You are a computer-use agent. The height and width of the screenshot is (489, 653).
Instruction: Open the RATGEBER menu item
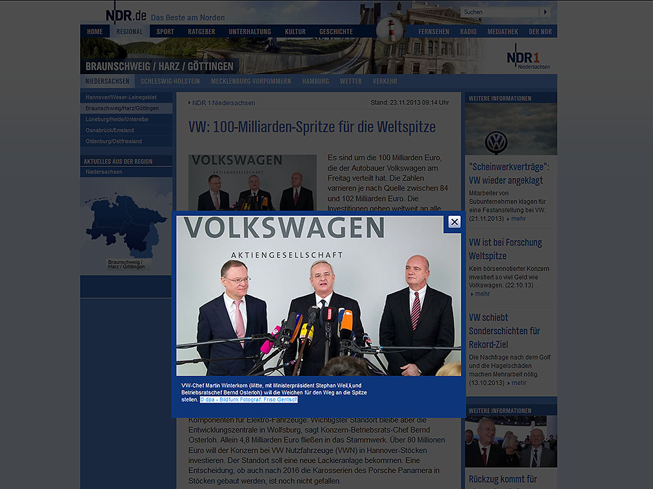(201, 32)
